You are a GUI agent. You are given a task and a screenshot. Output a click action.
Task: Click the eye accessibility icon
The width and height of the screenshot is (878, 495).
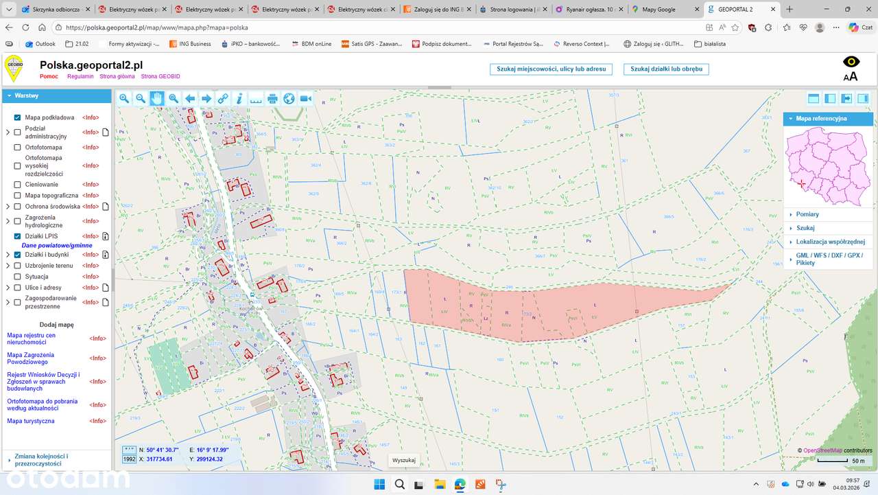pos(851,62)
